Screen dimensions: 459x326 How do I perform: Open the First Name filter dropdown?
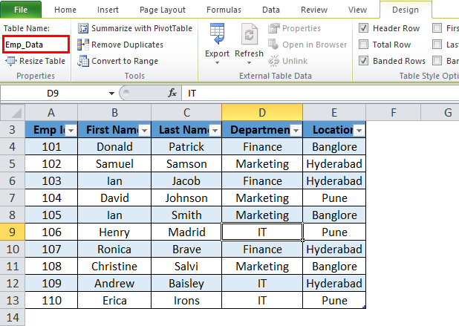[x=143, y=130]
